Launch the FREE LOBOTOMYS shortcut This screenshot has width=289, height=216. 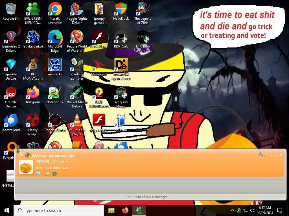(x=99, y=97)
